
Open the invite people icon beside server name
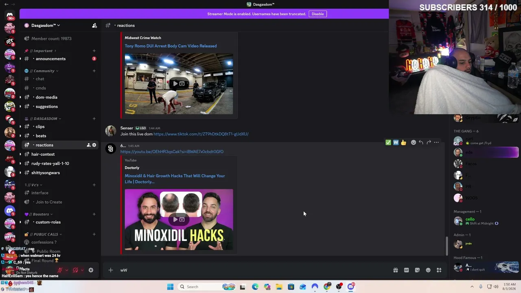94,25
